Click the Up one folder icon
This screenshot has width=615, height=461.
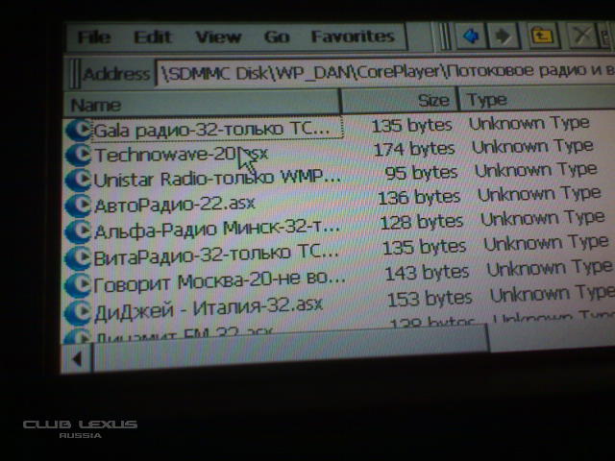click(x=544, y=36)
